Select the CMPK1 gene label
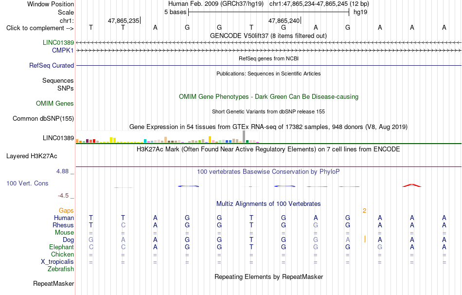 click(x=63, y=51)
